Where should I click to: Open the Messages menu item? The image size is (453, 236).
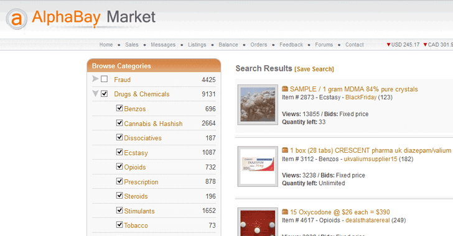click(163, 45)
